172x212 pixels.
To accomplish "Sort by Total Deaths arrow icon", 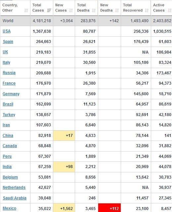I will coord(94,10).
